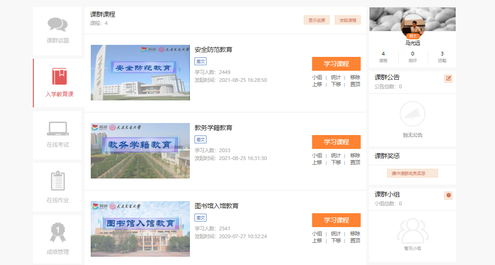The image size is (495, 265).
Task: Click 学习课程 for 安全防范教育
Action: pyautogui.click(x=336, y=64)
